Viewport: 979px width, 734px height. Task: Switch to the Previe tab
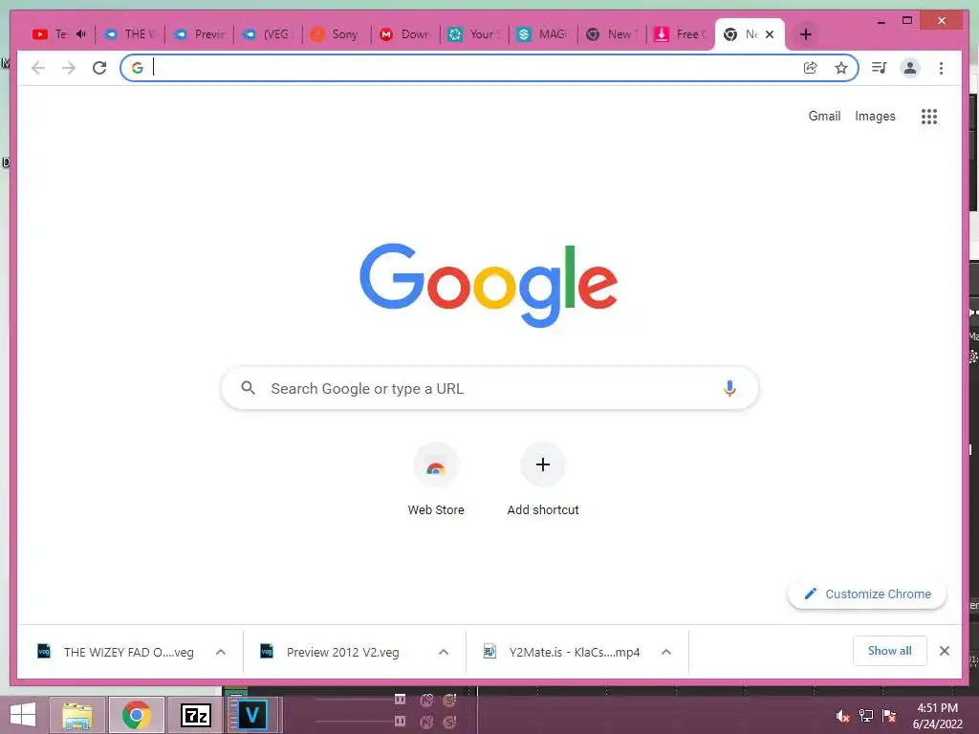click(200, 34)
